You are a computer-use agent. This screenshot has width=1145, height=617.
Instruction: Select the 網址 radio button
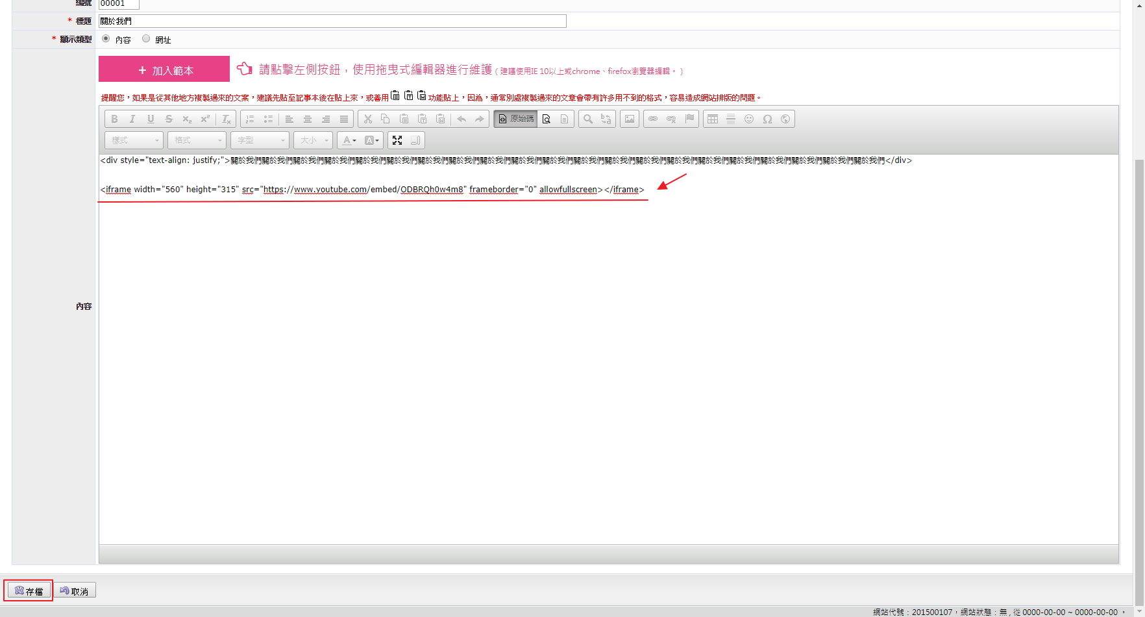(146, 39)
